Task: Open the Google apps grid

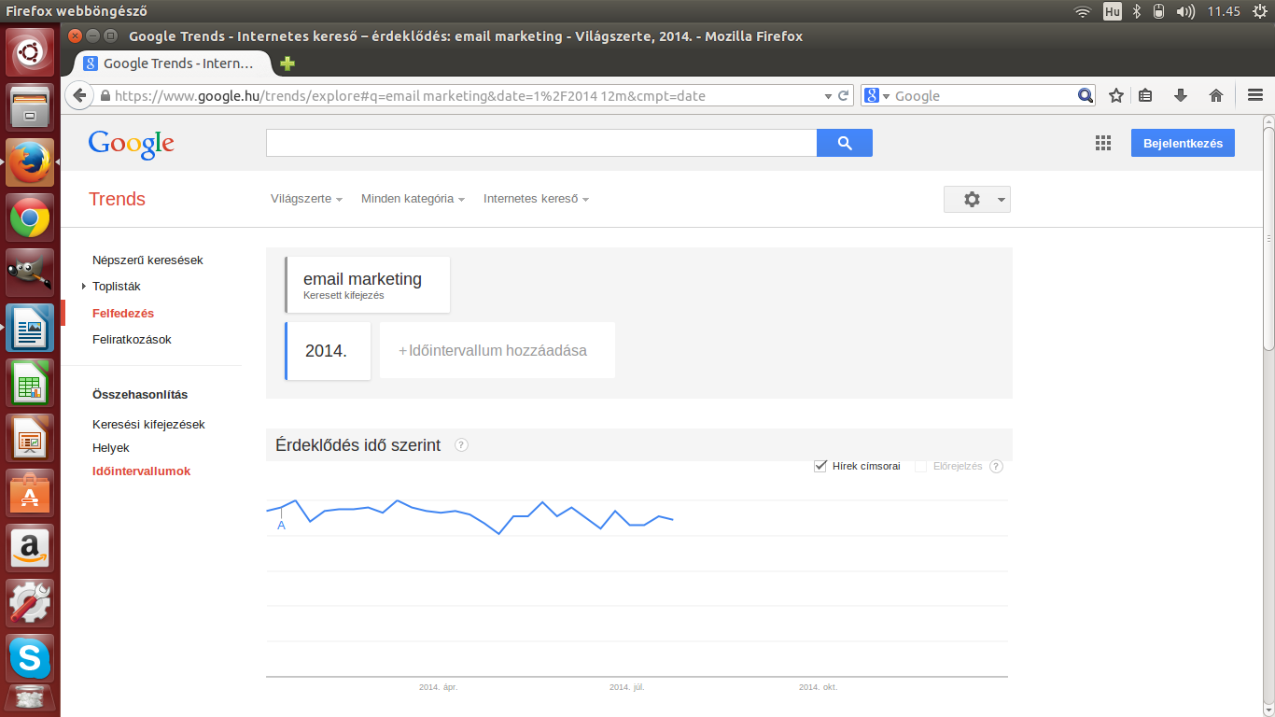Action: (x=1103, y=143)
